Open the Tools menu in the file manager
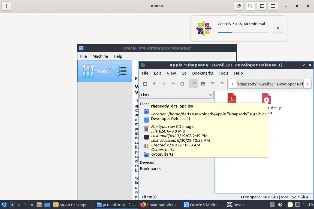The width and height of the screenshot is (314, 209). click(x=224, y=73)
